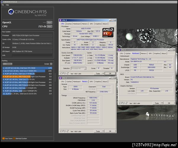Open Graphics tab in the Mainboard CPU-Z window
The height and width of the screenshot is (148, 178).
coord(157,53)
